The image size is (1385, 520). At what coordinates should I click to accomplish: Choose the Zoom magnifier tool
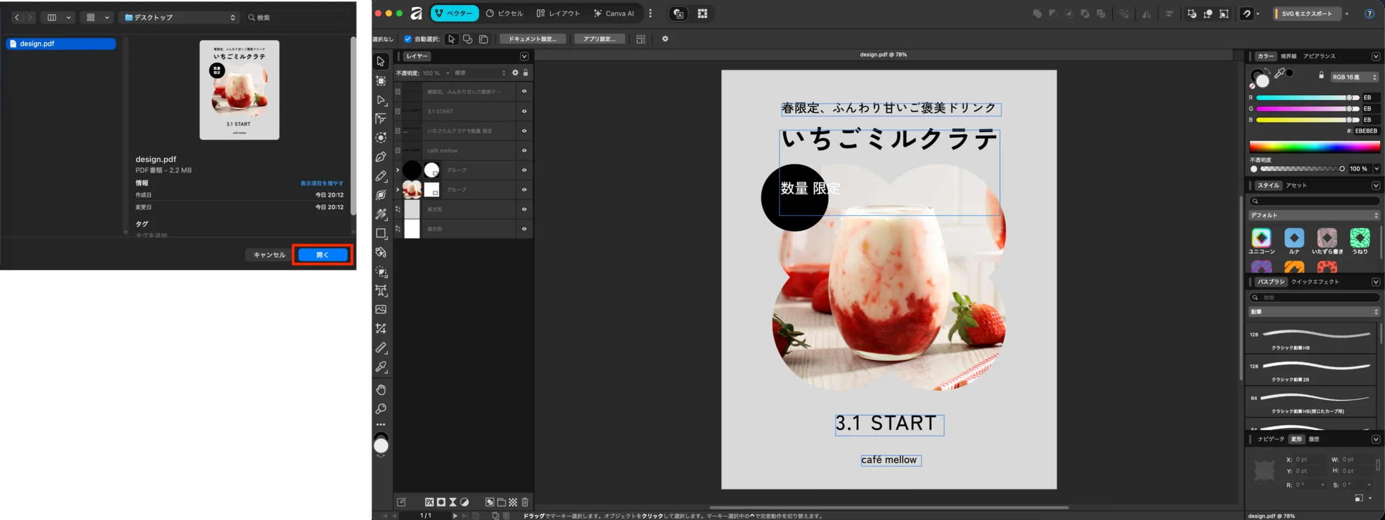[381, 409]
